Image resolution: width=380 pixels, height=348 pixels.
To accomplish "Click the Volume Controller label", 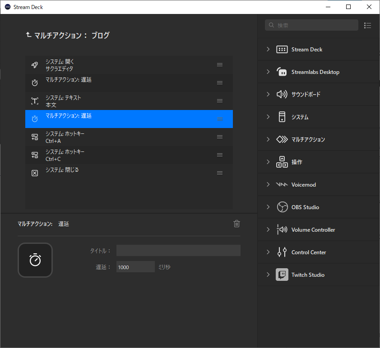I will pyautogui.click(x=313, y=229).
